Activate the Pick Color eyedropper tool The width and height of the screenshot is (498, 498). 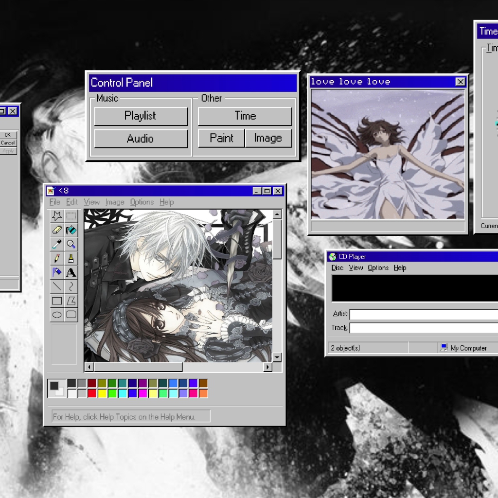(57, 244)
